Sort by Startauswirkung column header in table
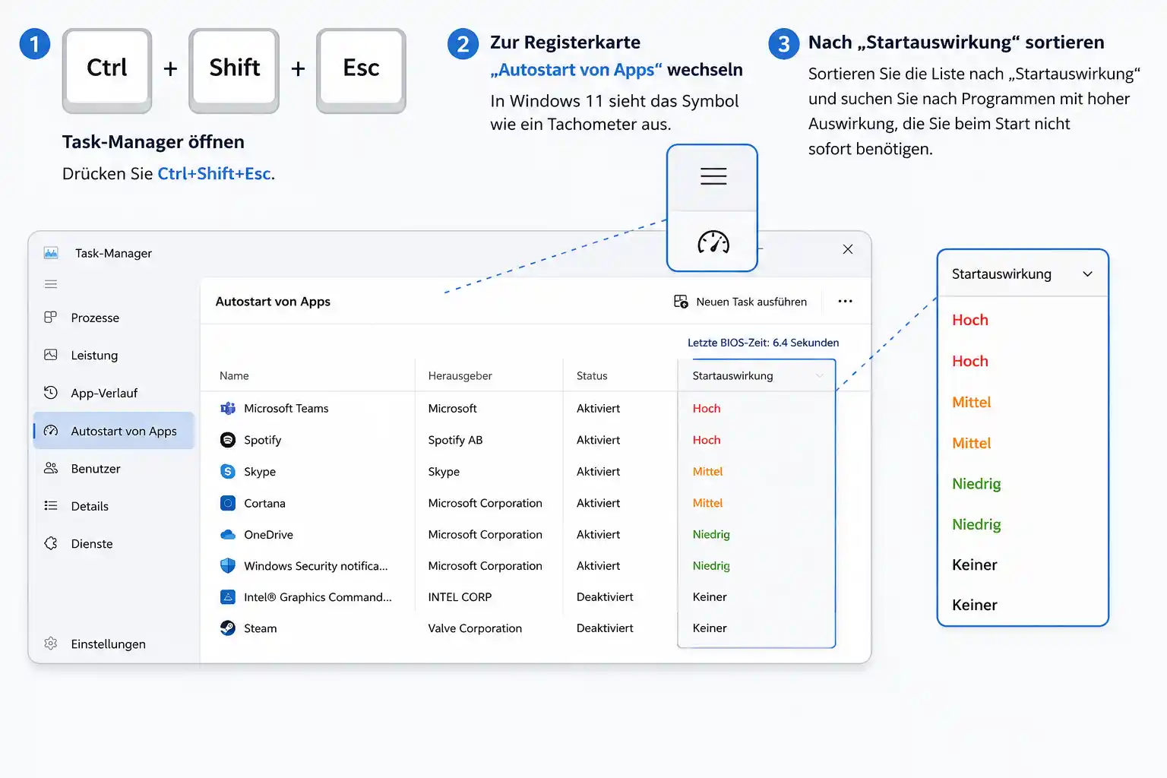 [732, 375]
